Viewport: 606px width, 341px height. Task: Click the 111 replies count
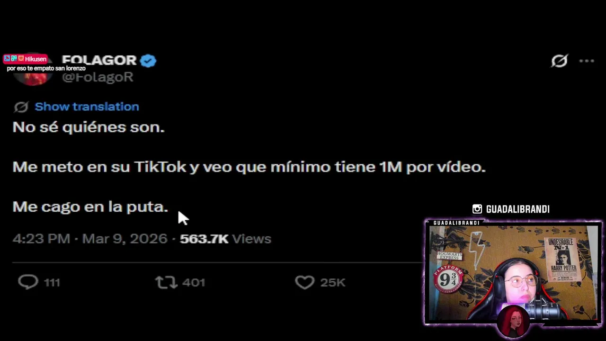point(52,283)
